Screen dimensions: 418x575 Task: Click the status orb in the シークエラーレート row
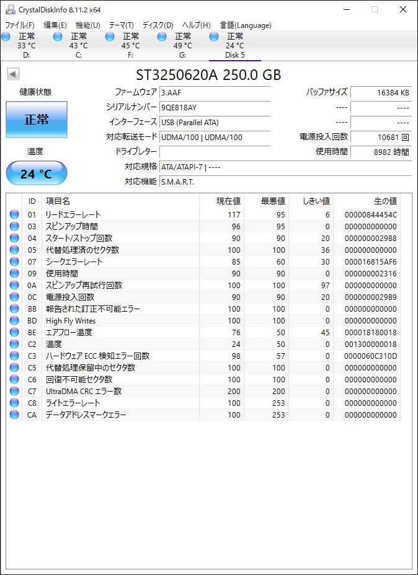click(14, 261)
